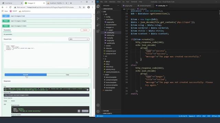Expand POST /api/v1/pages/single endpoint
The width and height of the screenshot is (220, 123).
[x=47, y=21]
